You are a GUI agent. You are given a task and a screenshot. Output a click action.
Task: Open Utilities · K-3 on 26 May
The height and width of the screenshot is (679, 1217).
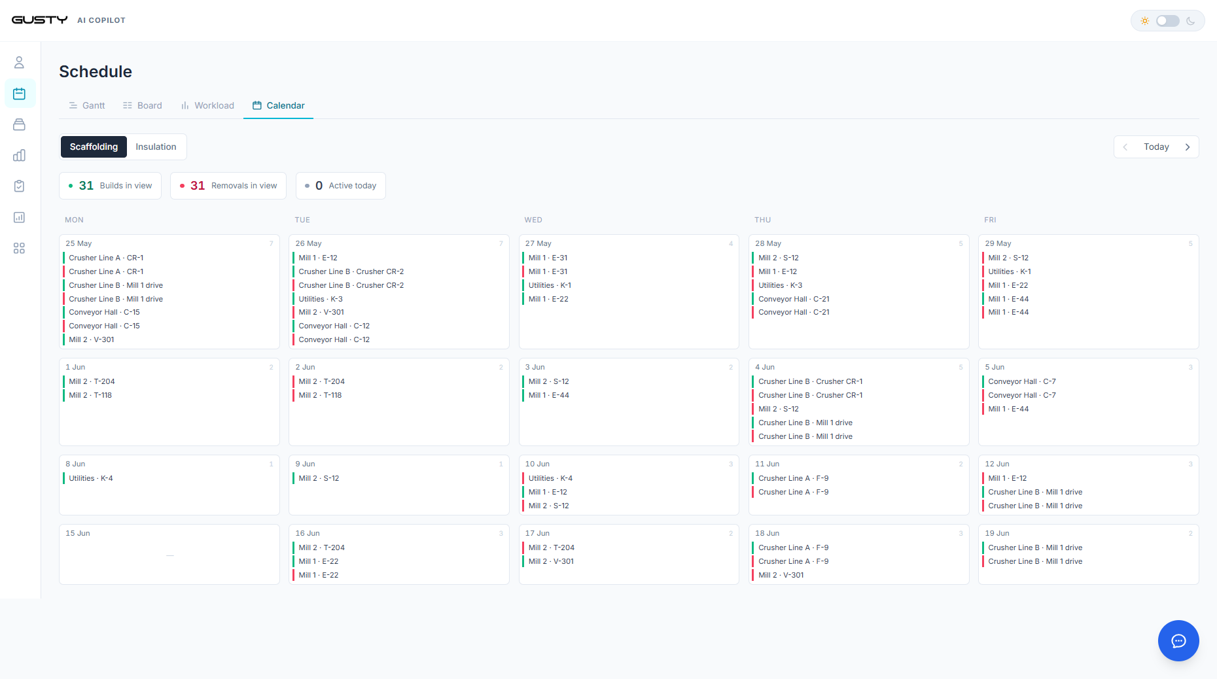pyautogui.click(x=399, y=299)
